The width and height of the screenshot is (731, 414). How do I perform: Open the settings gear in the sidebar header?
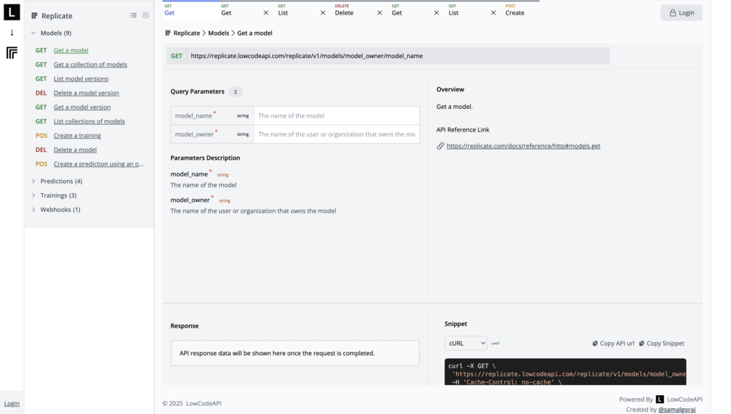145,15
